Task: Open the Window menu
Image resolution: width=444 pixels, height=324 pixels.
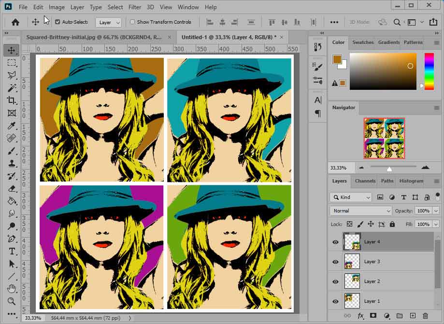Action: pos(188,7)
